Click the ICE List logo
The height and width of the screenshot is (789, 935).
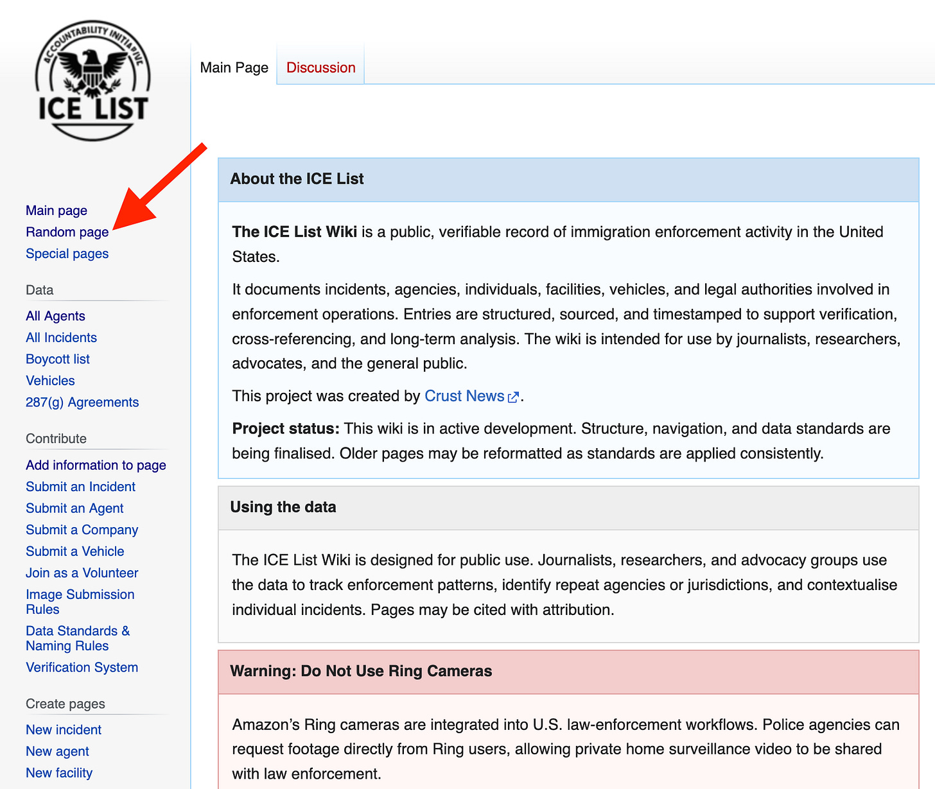(x=93, y=80)
